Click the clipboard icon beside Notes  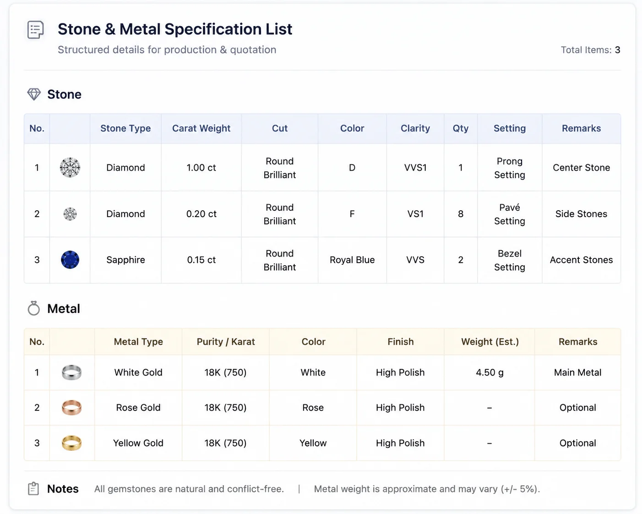tap(33, 489)
